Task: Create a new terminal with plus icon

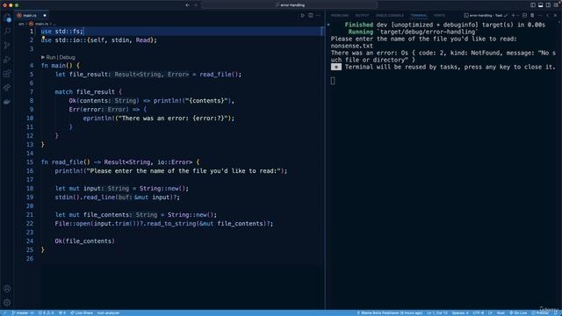Action: pos(513,16)
